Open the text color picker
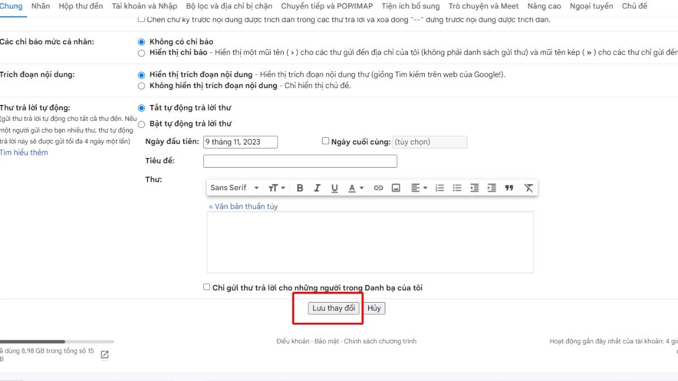This screenshot has width=678, height=381. click(355, 188)
